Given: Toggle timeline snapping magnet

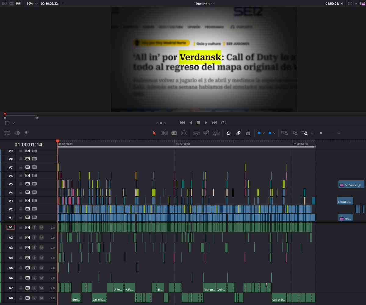Looking at the screenshot, I should point(229,133).
